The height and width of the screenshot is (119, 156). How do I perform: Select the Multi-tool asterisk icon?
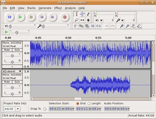coord(88,20)
